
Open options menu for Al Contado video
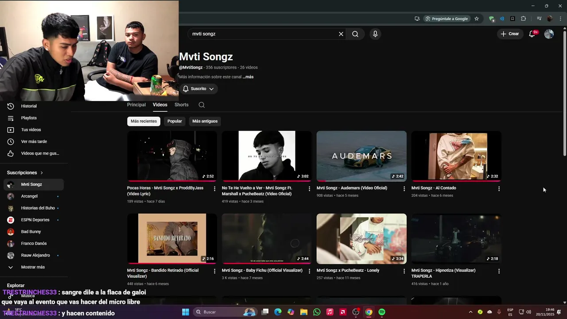(499, 189)
